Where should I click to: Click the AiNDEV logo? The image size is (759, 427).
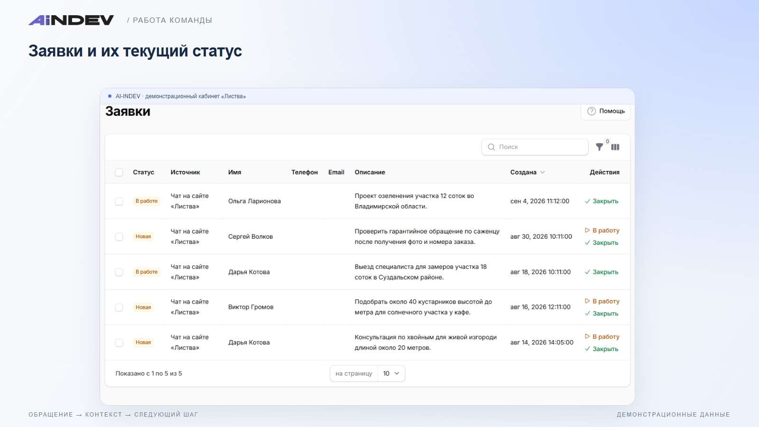(71, 20)
